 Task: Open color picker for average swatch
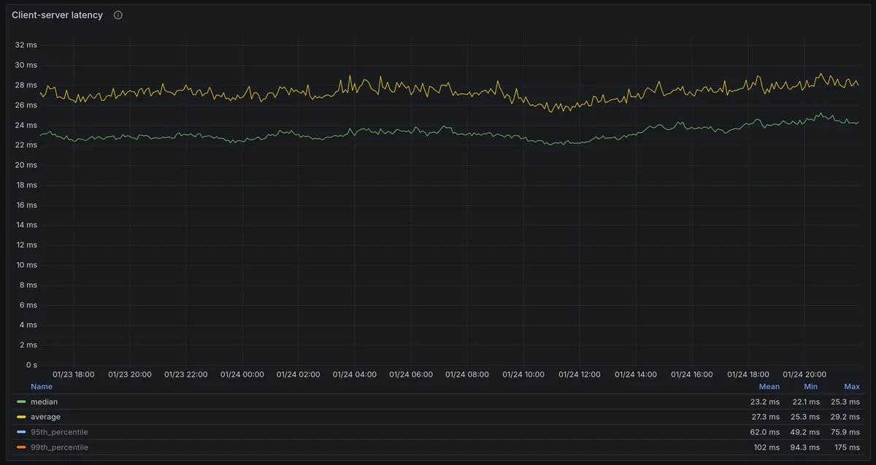tap(21, 418)
